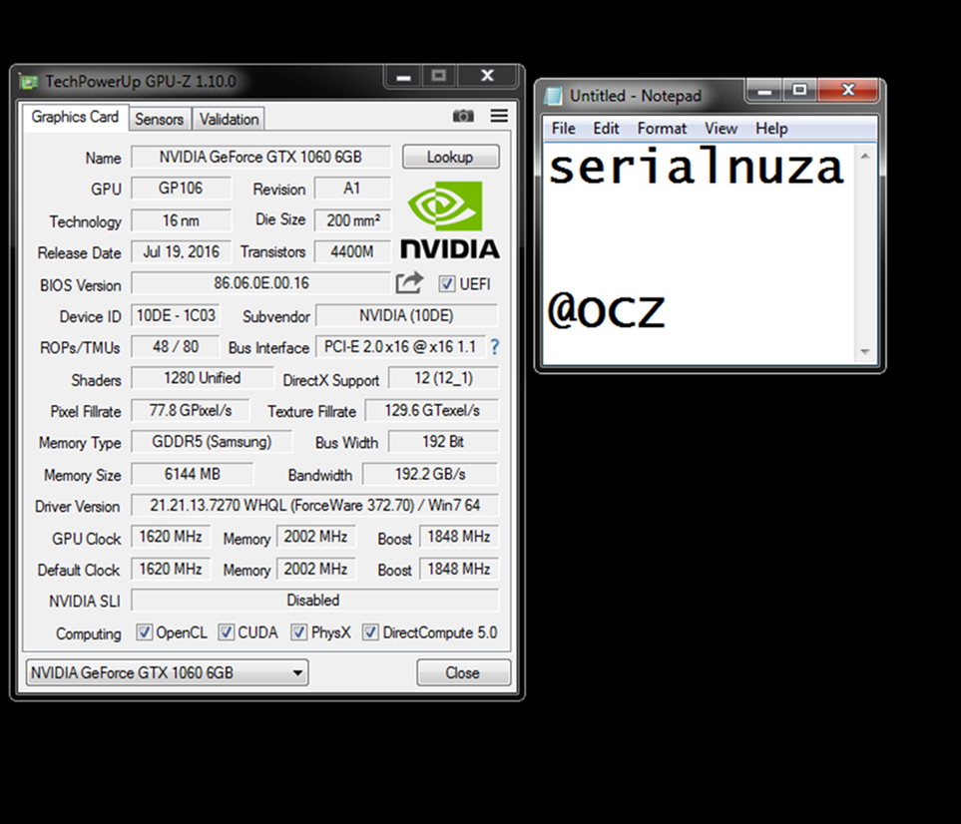This screenshot has height=824, width=961.
Task: Switch to the Validation tab
Action: point(229,119)
